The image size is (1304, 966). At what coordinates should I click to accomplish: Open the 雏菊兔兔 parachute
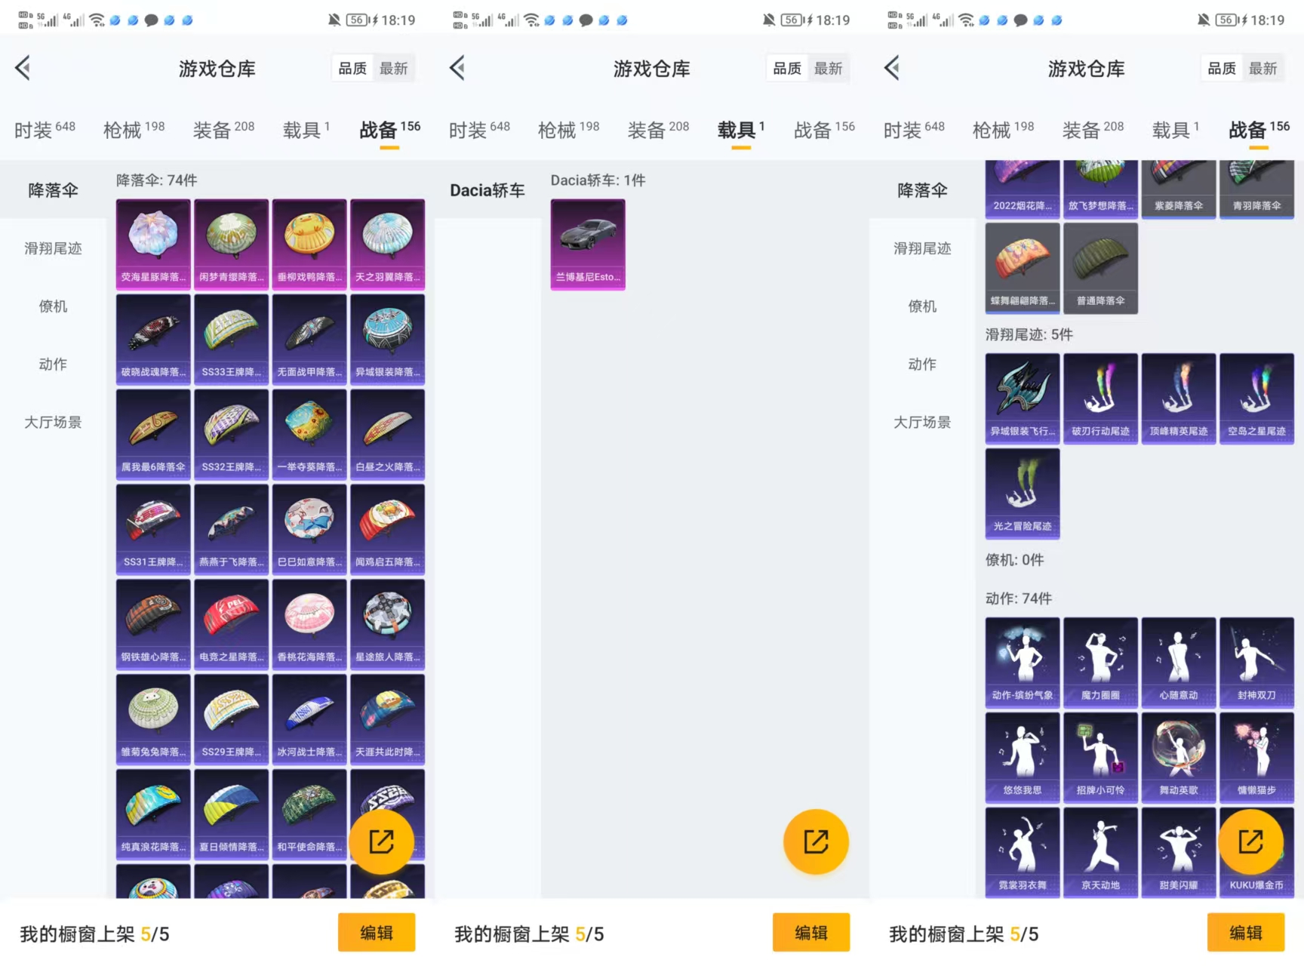coord(153,720)
